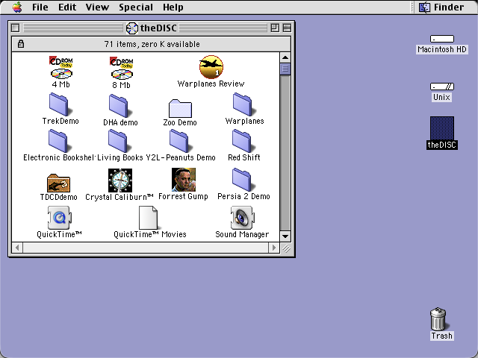Click the 'Zoo Demo' folder name
This screenshot has width=478, height=358.
click(x=180, y=122)
